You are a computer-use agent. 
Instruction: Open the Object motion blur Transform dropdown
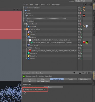click(54, 87)
